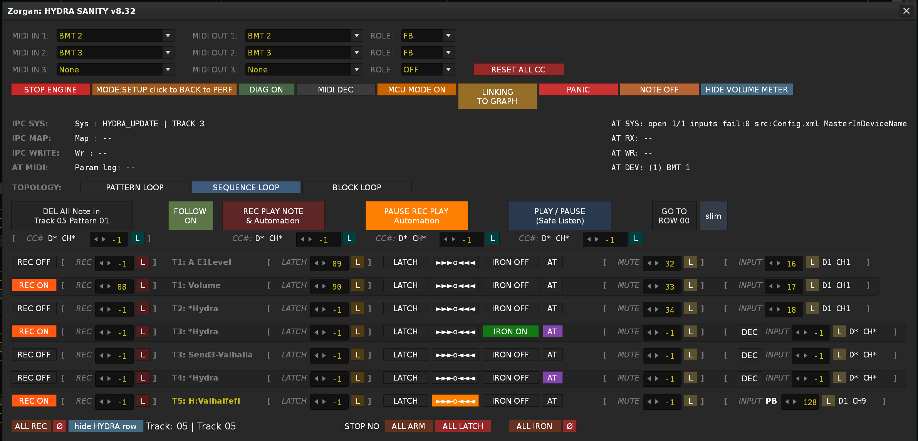
Task: Select BLOCK LOOP topology
Action: click(x=357, y=187)
